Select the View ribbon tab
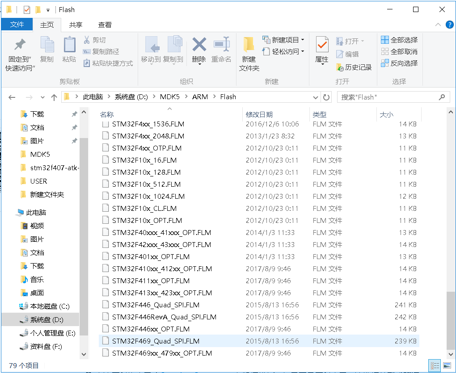 coord(105,25)
